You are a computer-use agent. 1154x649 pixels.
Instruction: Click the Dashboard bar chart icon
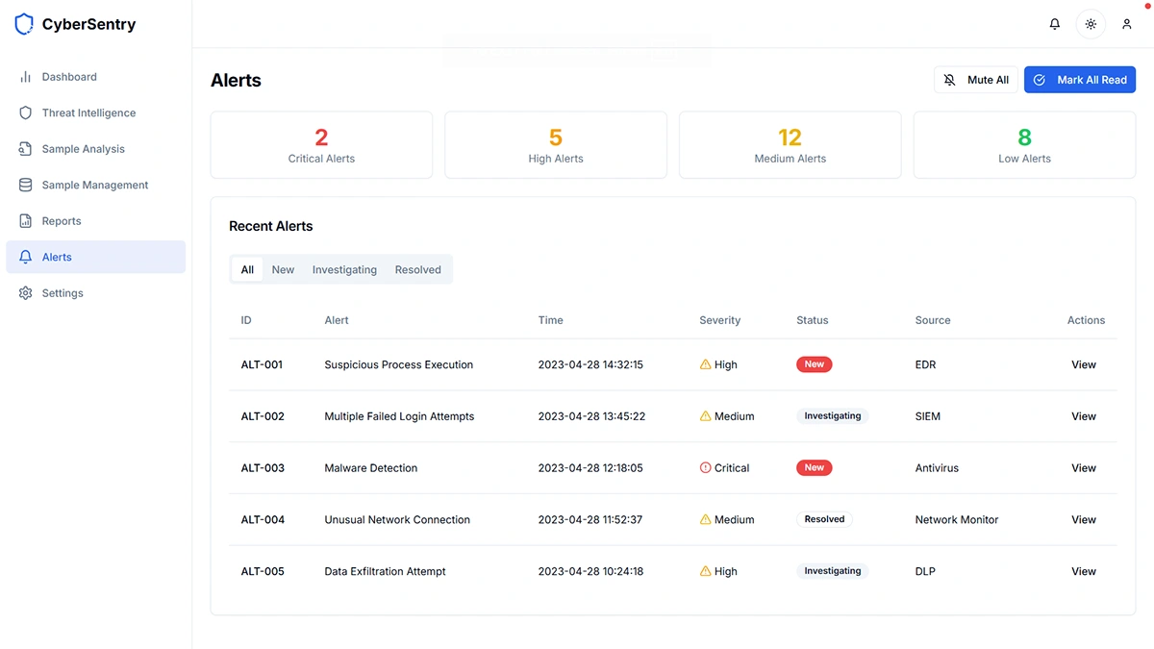26,77
